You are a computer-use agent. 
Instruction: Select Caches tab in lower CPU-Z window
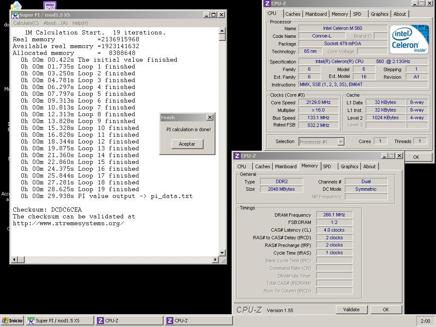pos(262,166)
